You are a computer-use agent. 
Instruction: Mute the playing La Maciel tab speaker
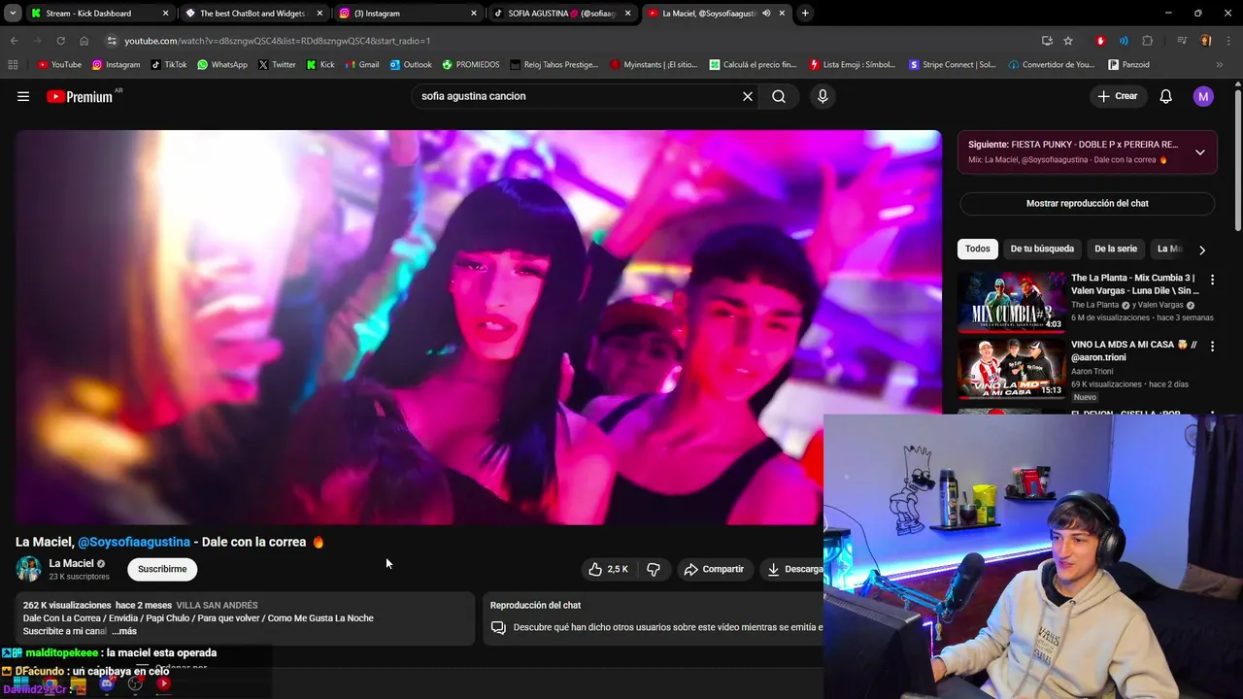(766, 14)
